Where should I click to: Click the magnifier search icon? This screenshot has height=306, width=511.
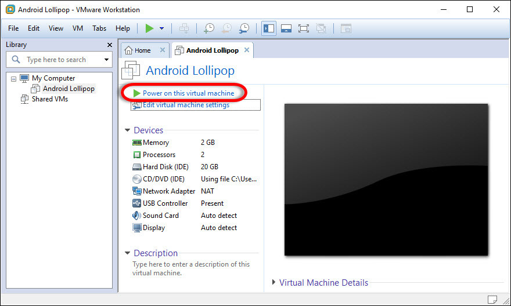click(x=16, y=60)
